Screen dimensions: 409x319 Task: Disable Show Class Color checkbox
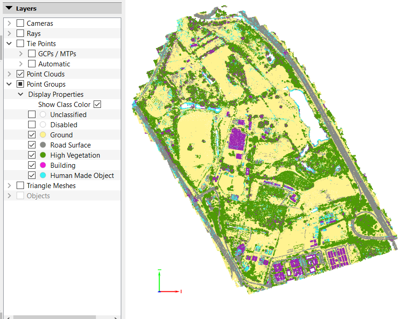[97, 104]
